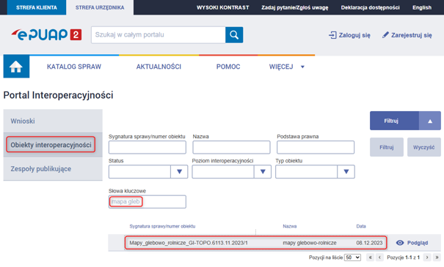This screenshot has height=267, width=444.
Task: Focus the Nazwa filter field
Action: (x=231, y=147)
